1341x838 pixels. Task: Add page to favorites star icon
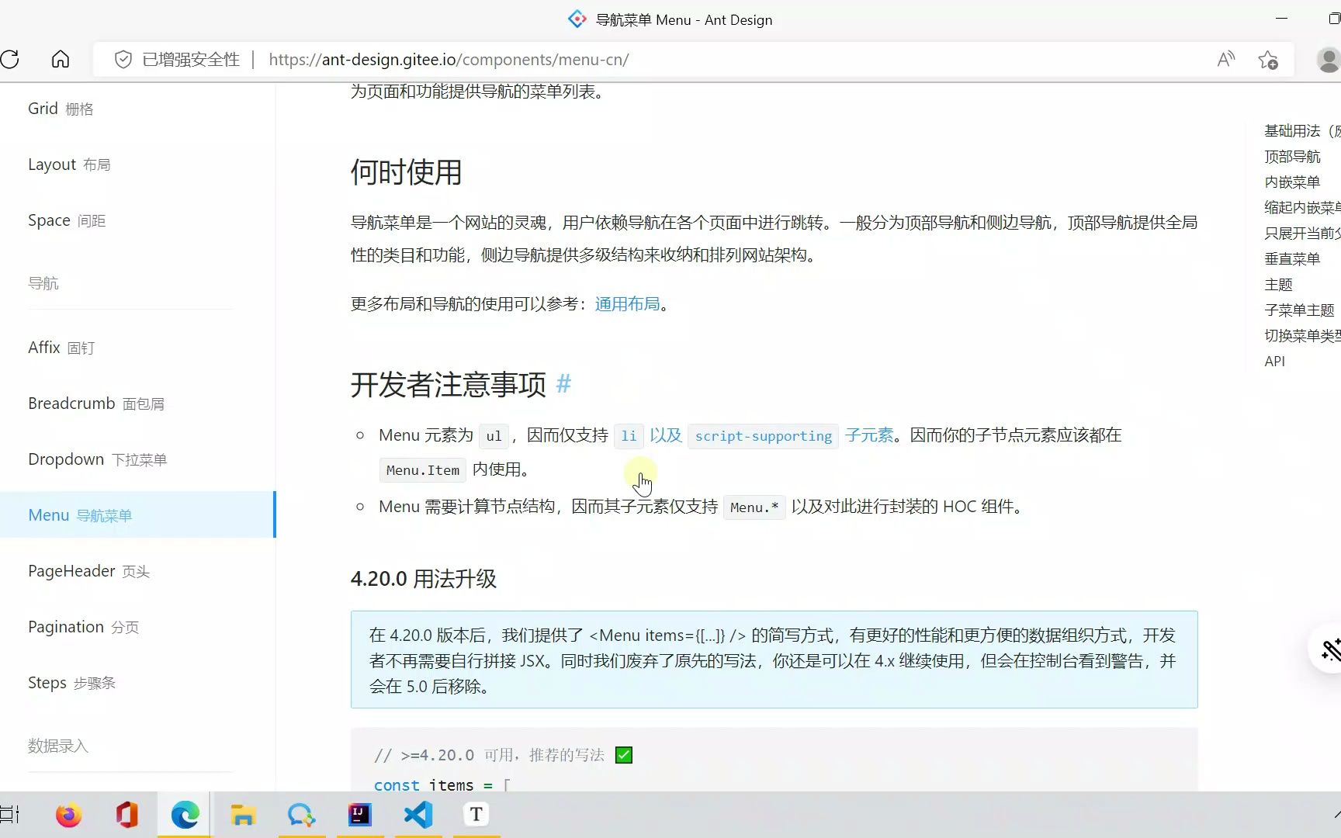[x=1268, y=60]
